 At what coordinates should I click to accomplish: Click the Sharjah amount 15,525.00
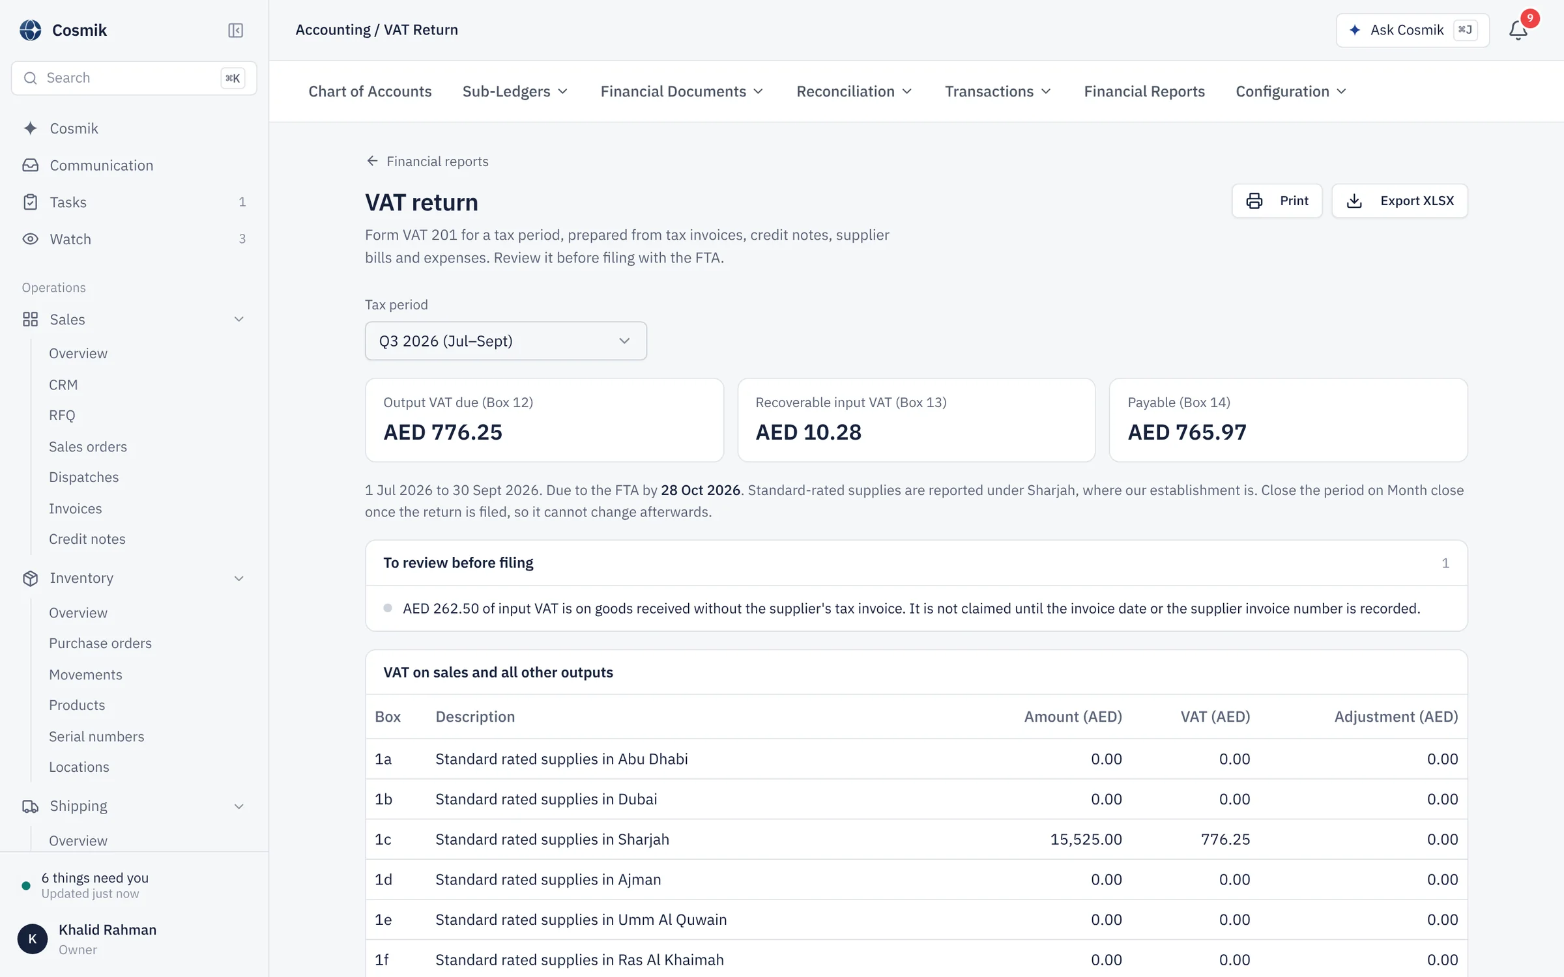[x=1086, y=839]
